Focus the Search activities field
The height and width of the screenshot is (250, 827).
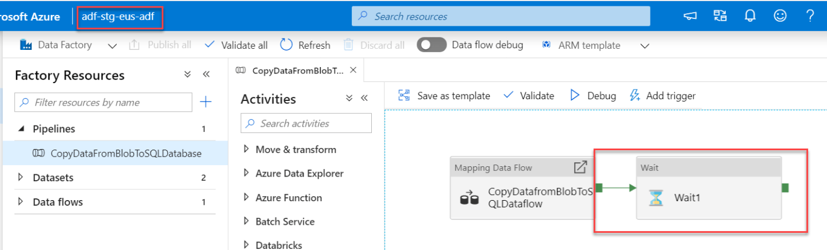click(x=306, y=123)
